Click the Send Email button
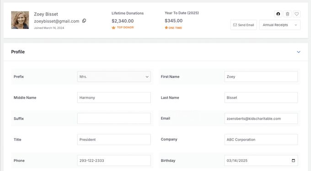 pyautogui.click(x=244, y=25)
